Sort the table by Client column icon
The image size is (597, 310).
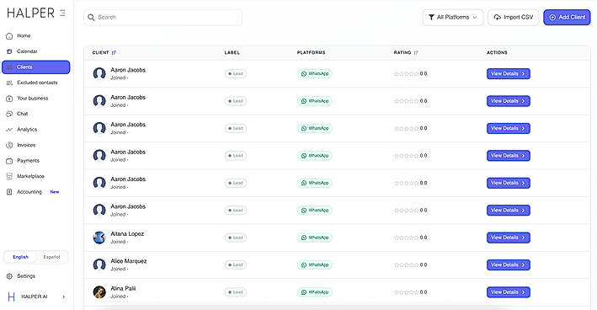pyautogui.click(x=114, y=52)
